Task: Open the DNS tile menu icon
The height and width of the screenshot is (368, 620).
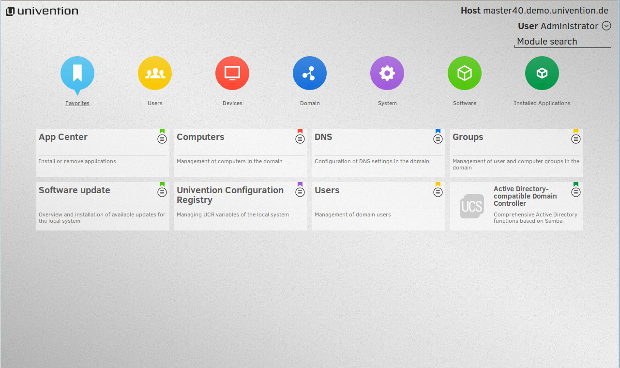Action: pos(438,139)
